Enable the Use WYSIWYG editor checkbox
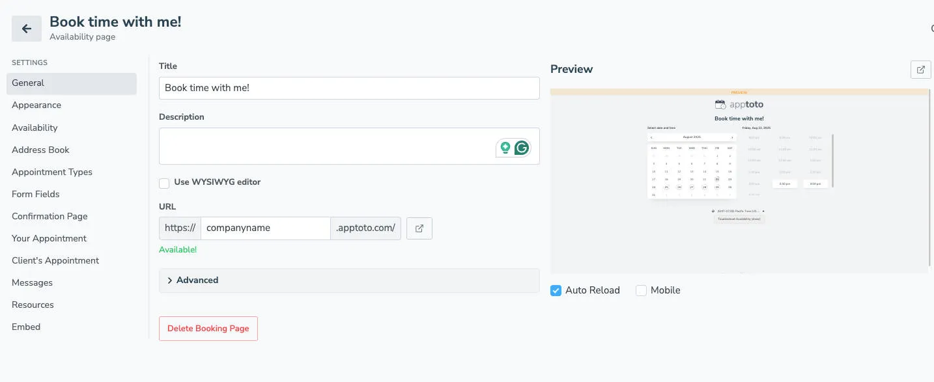The width and height of the screenshot is (934, 382). click(x=164, y=183)
